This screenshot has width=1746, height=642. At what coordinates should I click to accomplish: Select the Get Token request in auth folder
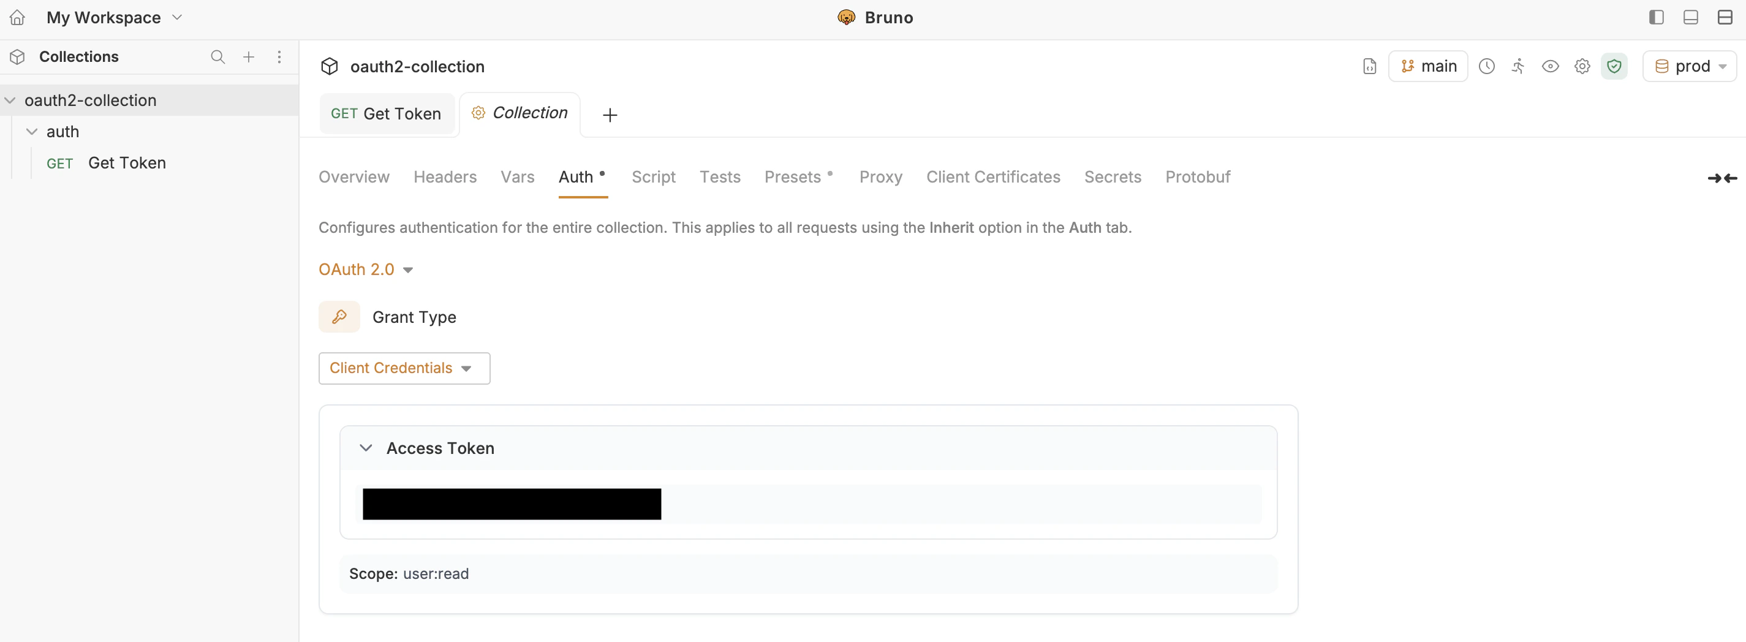(127, 163)
